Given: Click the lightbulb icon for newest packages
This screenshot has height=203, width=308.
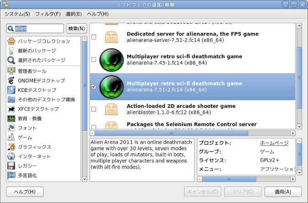Looking at the screenshot, I should click(11, 51).
